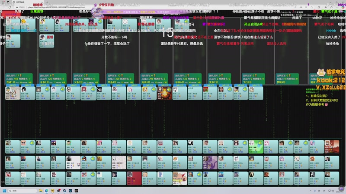The width and height of the screenshot is (346, 194).
Task: Open File Explorer from the taskbar
Action: (x=41, y=191)
